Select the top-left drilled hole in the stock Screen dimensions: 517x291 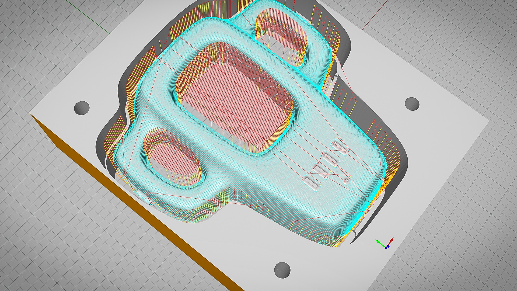pyautogui.click(x=82, y=108)
